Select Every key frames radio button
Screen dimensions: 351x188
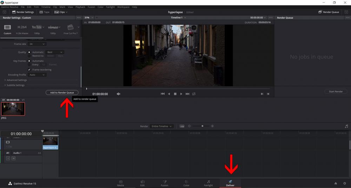point(29,65)
